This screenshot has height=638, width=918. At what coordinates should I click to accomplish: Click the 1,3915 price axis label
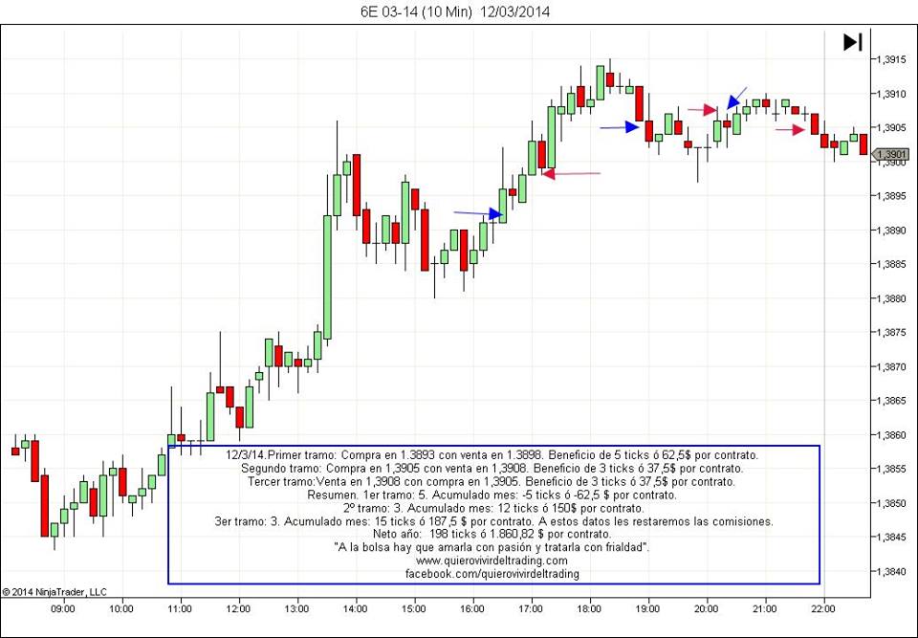pyautogui.click(x=890, y=59)
